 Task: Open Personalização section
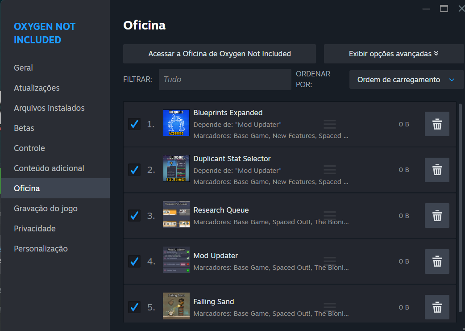55,249
